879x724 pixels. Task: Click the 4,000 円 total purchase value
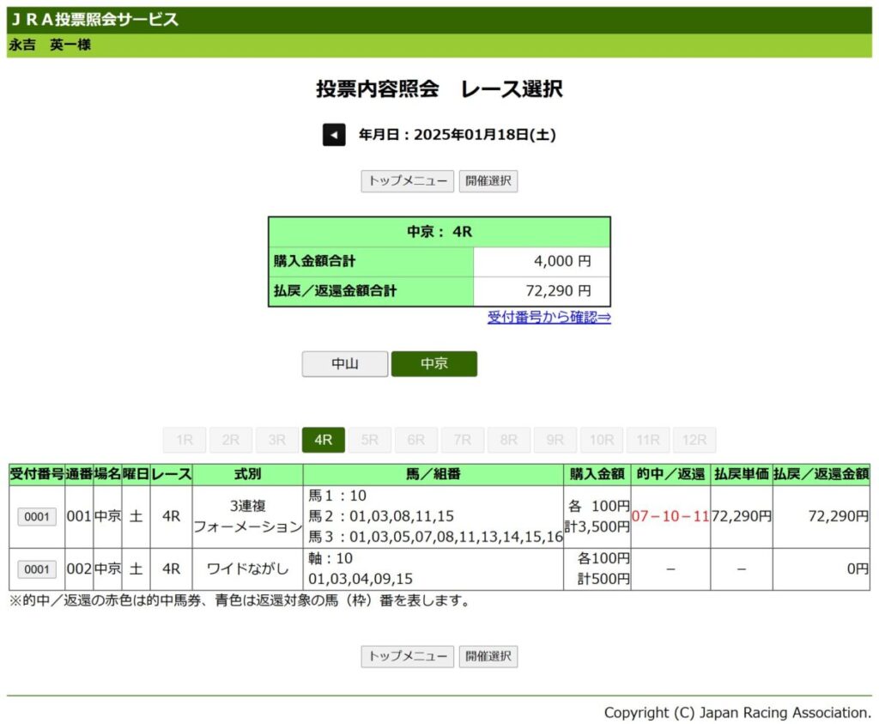click(562, 261)
